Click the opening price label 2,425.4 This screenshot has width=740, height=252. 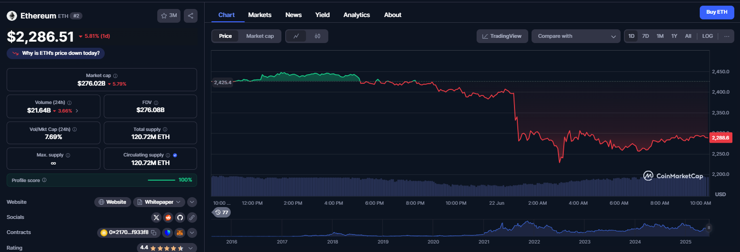click(x=222, y=82)
